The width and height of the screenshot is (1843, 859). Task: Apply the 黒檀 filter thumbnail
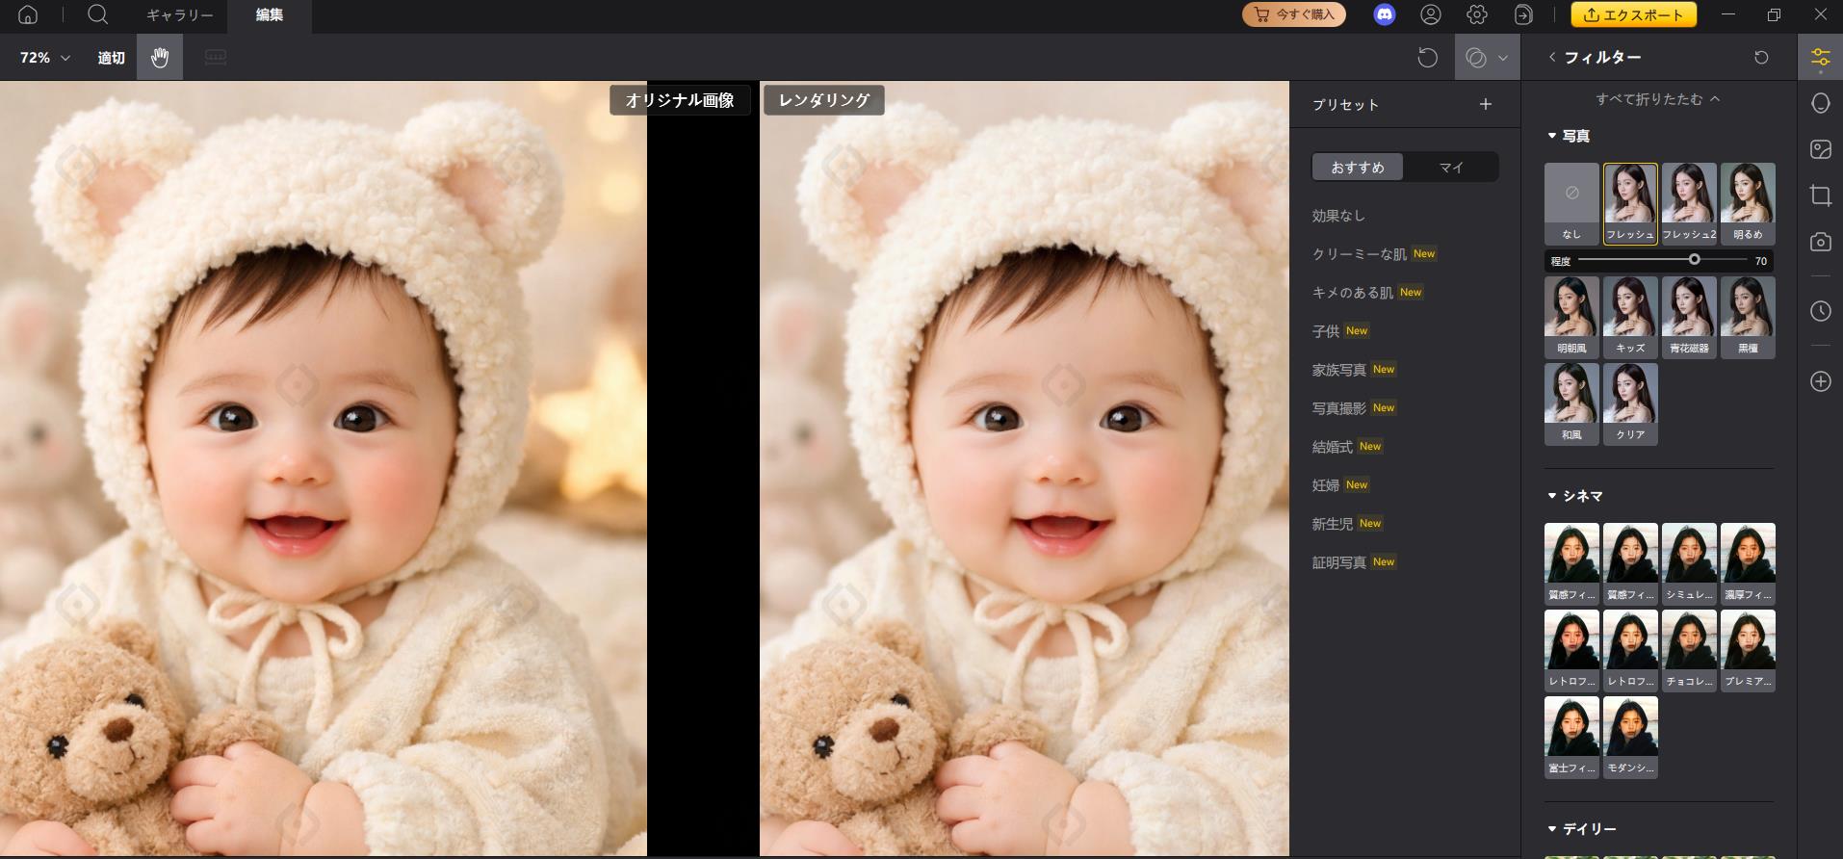tap(1748, 318)
